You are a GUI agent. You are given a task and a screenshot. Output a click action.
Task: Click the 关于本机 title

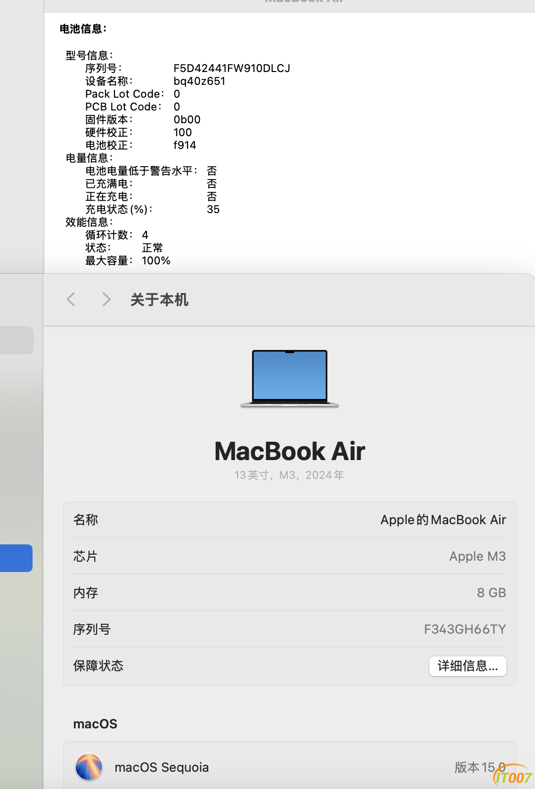point(159,300)
